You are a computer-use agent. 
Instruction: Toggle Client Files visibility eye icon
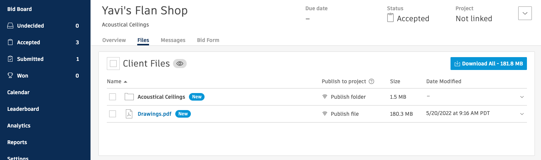(180, 64)
